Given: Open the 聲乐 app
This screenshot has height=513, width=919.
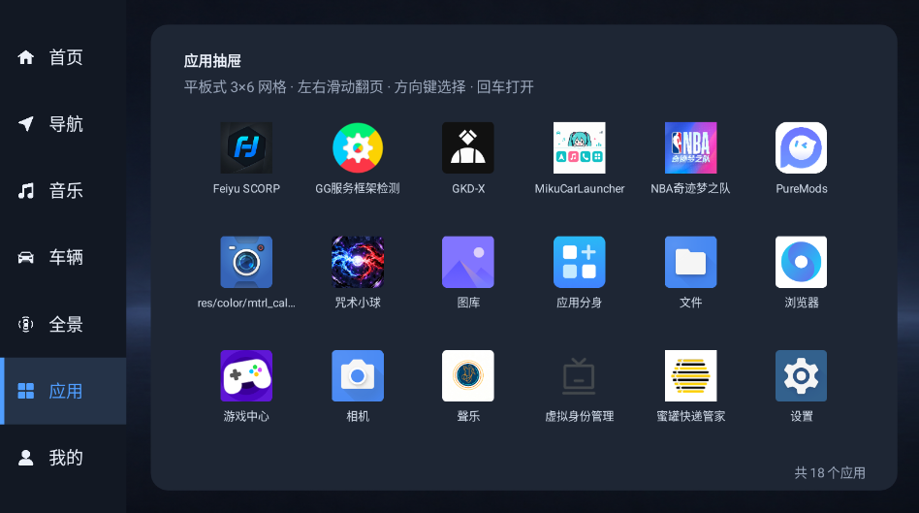Looking at the screenshot, I should pos(468,376).
